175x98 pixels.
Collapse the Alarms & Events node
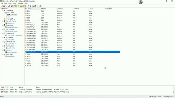tap(3, 21)
